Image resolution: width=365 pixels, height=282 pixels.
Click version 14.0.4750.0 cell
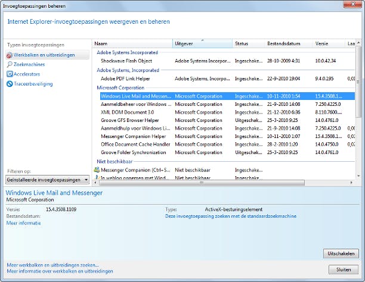(327, 144)
